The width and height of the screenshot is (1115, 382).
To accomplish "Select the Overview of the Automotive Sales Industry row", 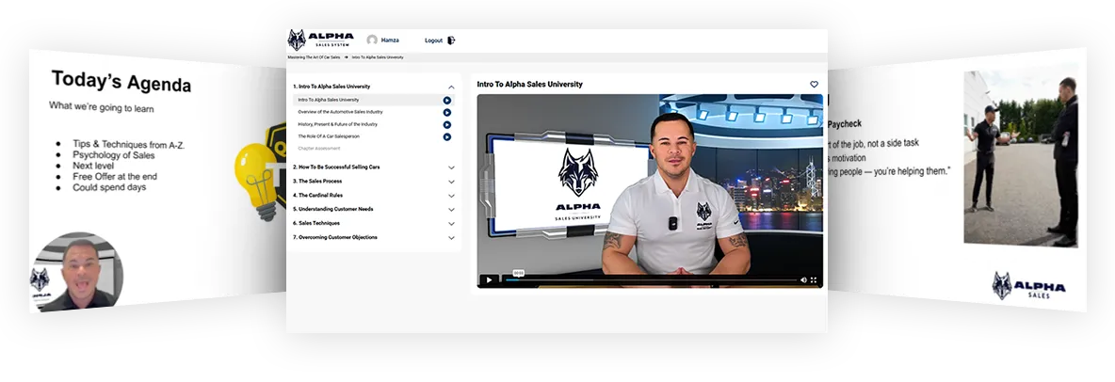I will 373,112.
